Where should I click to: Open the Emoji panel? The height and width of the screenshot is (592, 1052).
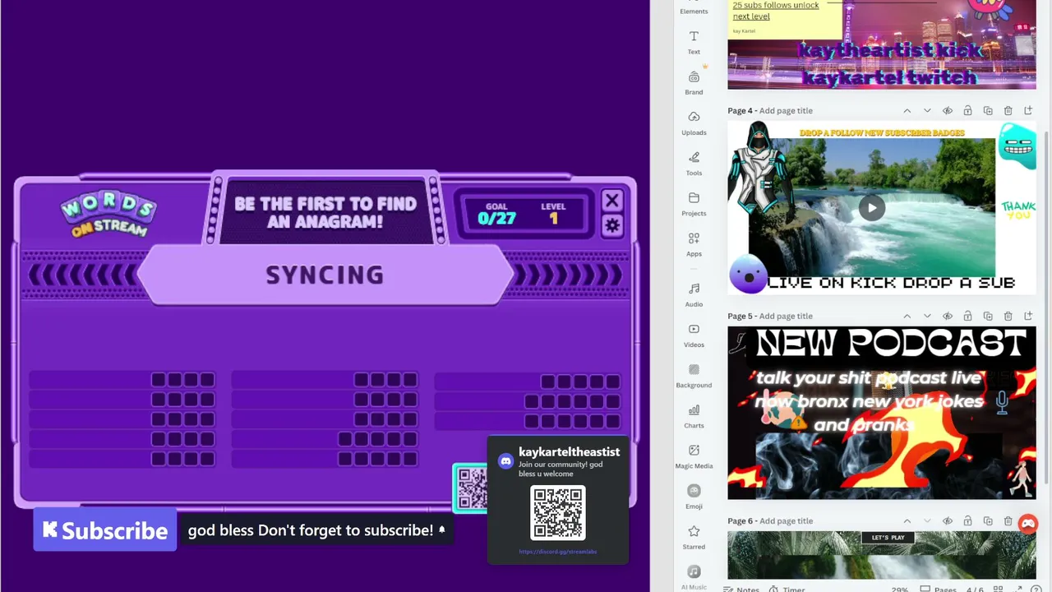tap(694, 497)
